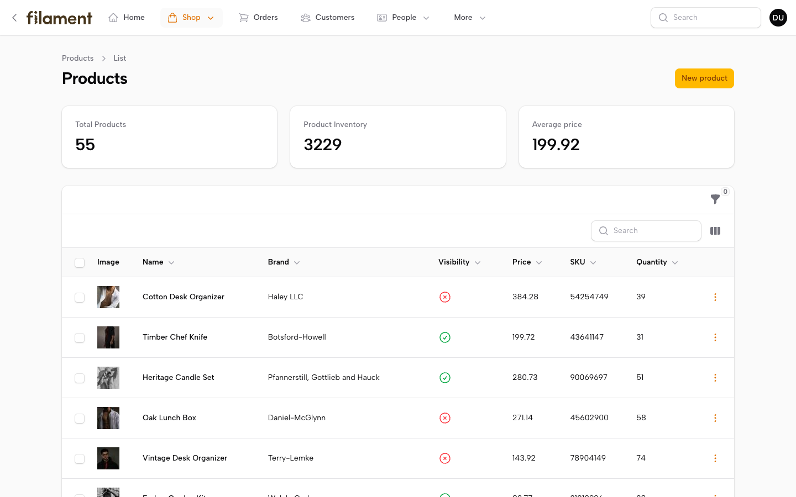Image resolution: width=796 pixels, height=497 pixels.
Task: Click the red visibility icon for Vintage Desk Organizer
Action: [x=445, y=458]
